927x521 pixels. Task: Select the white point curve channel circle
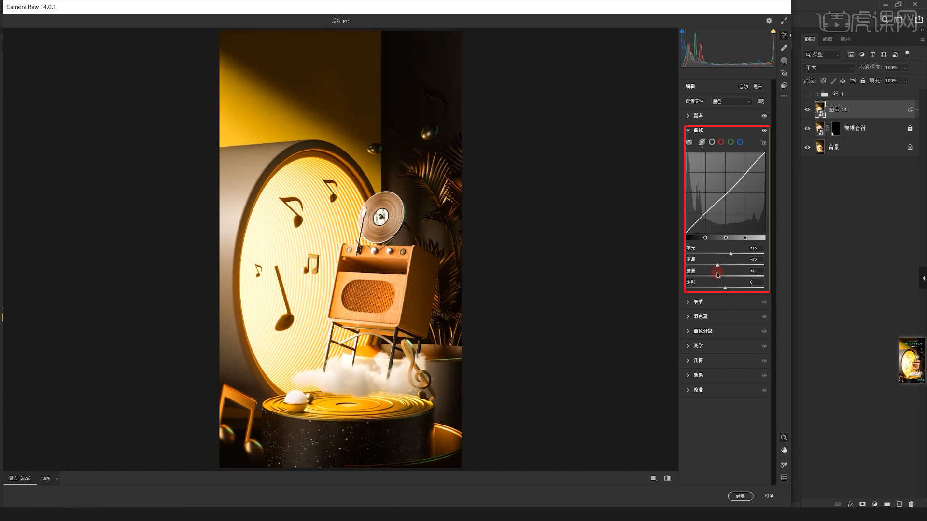[712, 142]
